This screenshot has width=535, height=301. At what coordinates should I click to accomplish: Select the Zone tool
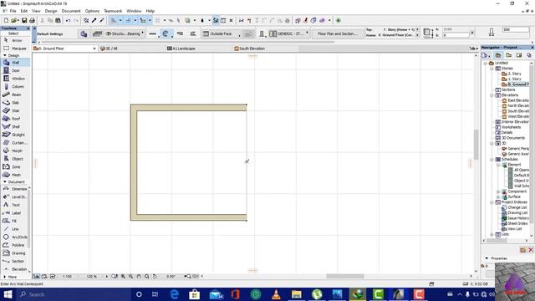(15, 167)
